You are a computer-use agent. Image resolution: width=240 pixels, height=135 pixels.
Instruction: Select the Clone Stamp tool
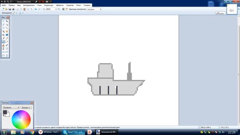3,45
